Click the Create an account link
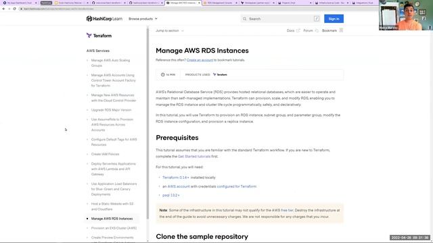Screen dimensions: 433x243 point(200,60)
